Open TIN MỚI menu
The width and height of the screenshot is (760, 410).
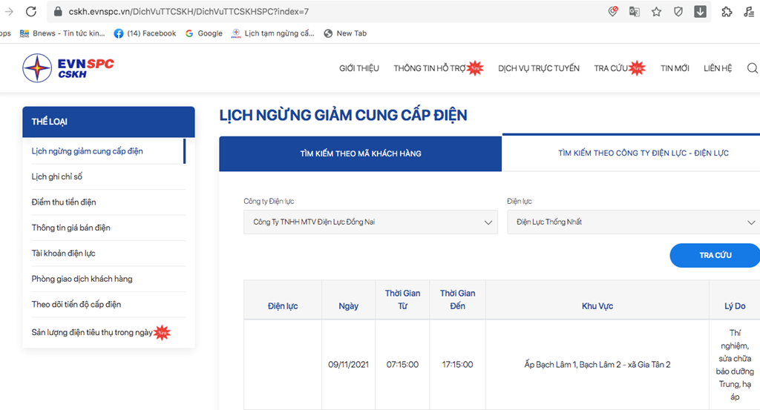tap(675, 68)
